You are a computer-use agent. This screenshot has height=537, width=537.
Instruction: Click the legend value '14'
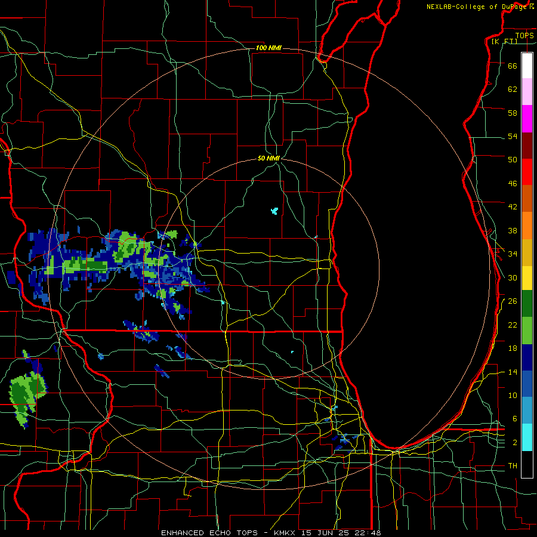point(513,372)
